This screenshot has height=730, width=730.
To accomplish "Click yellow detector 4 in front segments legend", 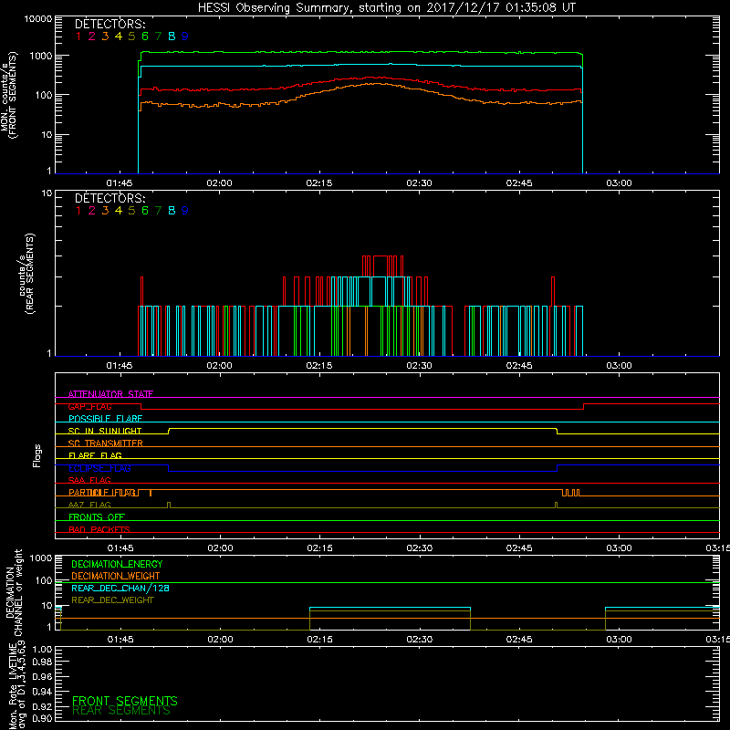I will (x=119, y=36).
